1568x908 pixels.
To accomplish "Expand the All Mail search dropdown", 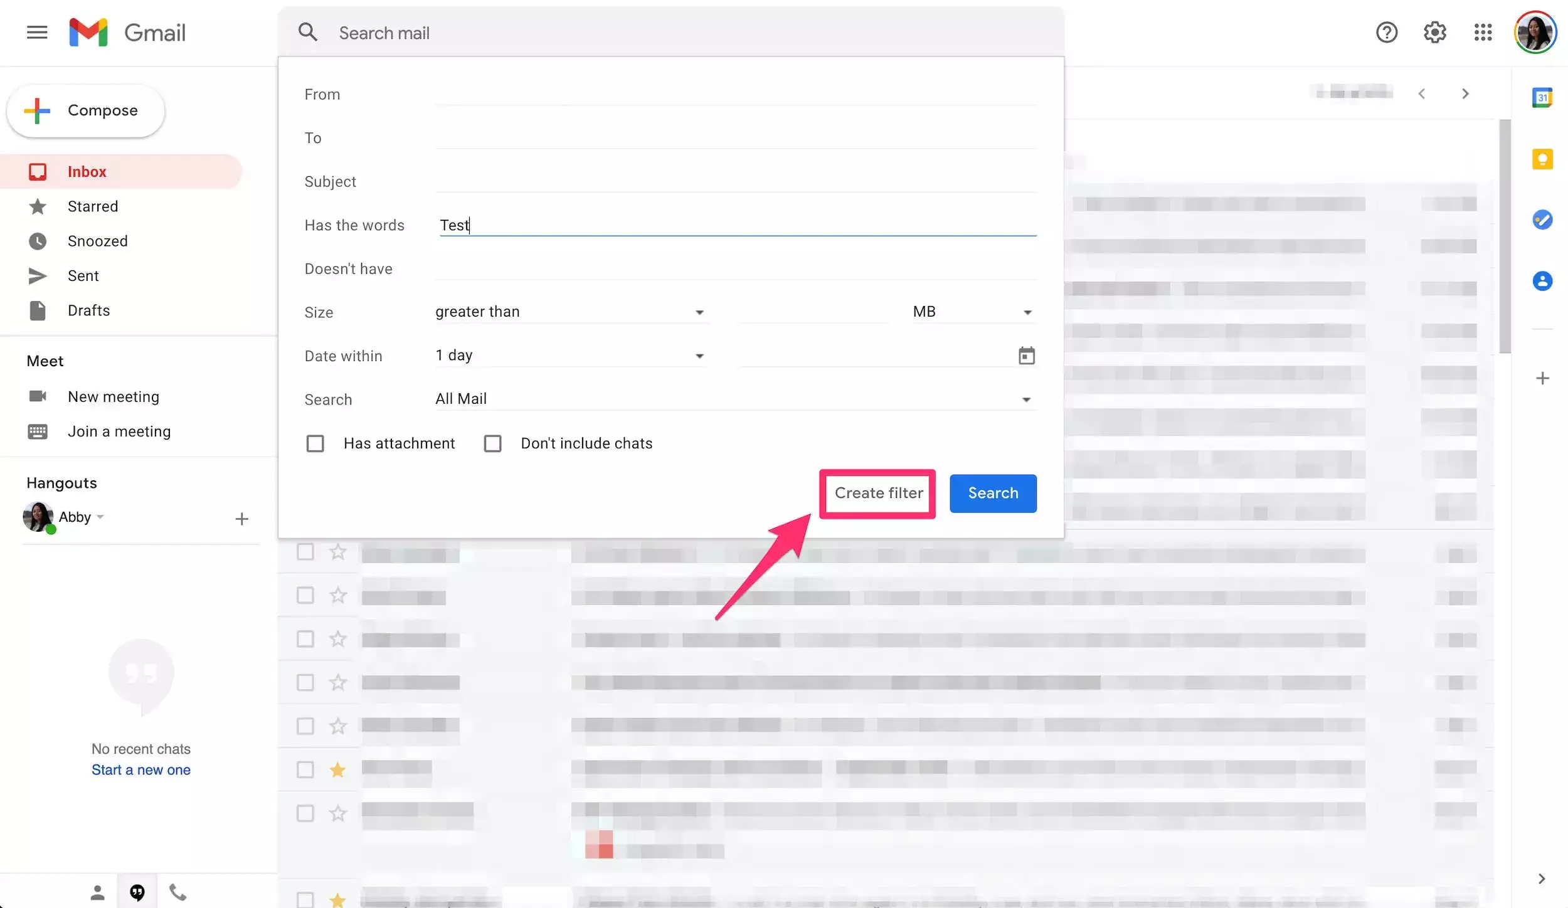I will (x=734, y=399).
